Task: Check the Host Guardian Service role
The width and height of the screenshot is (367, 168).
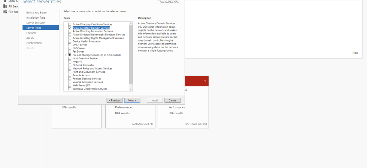Action: pyautogui.click(x=70, y=58)
